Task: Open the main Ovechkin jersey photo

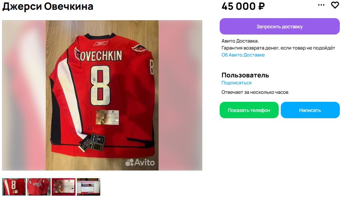Action: [102, 95]
